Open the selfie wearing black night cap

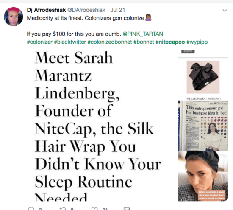203,176
